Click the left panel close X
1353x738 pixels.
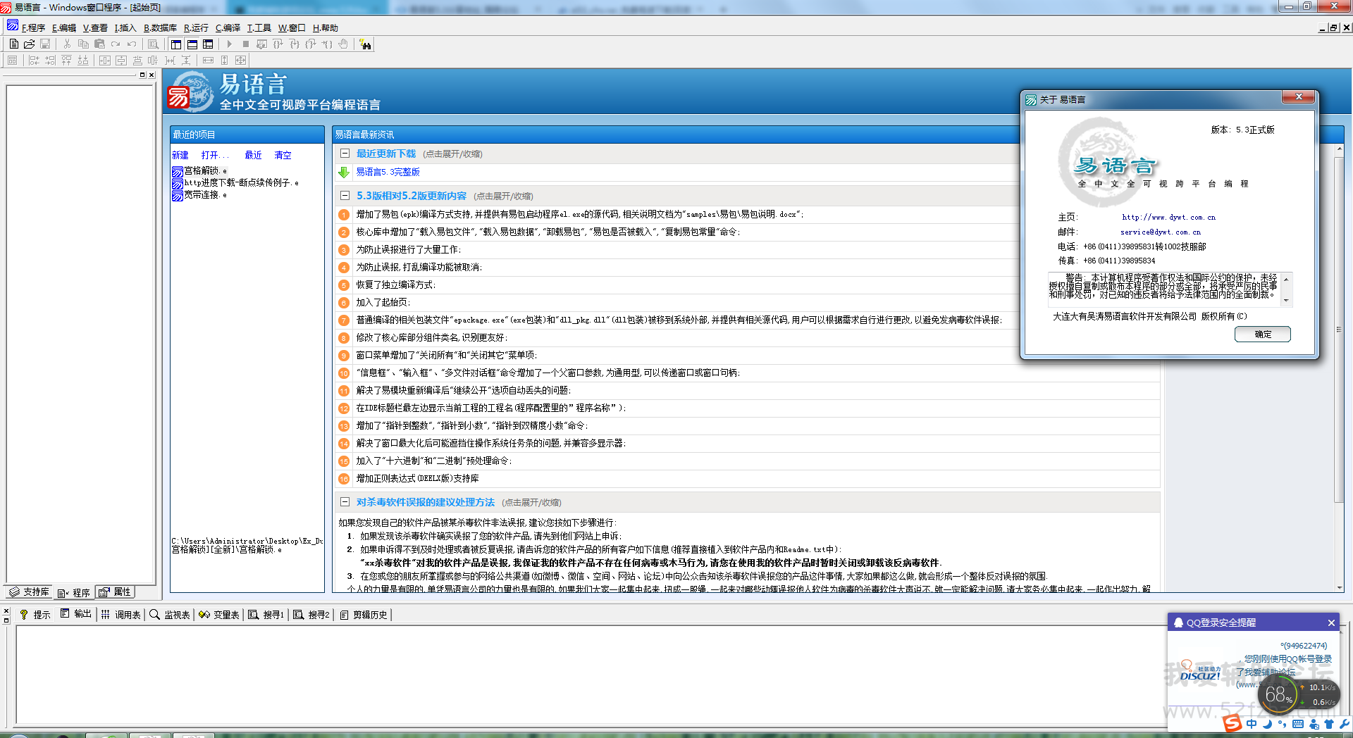point(152,75)
